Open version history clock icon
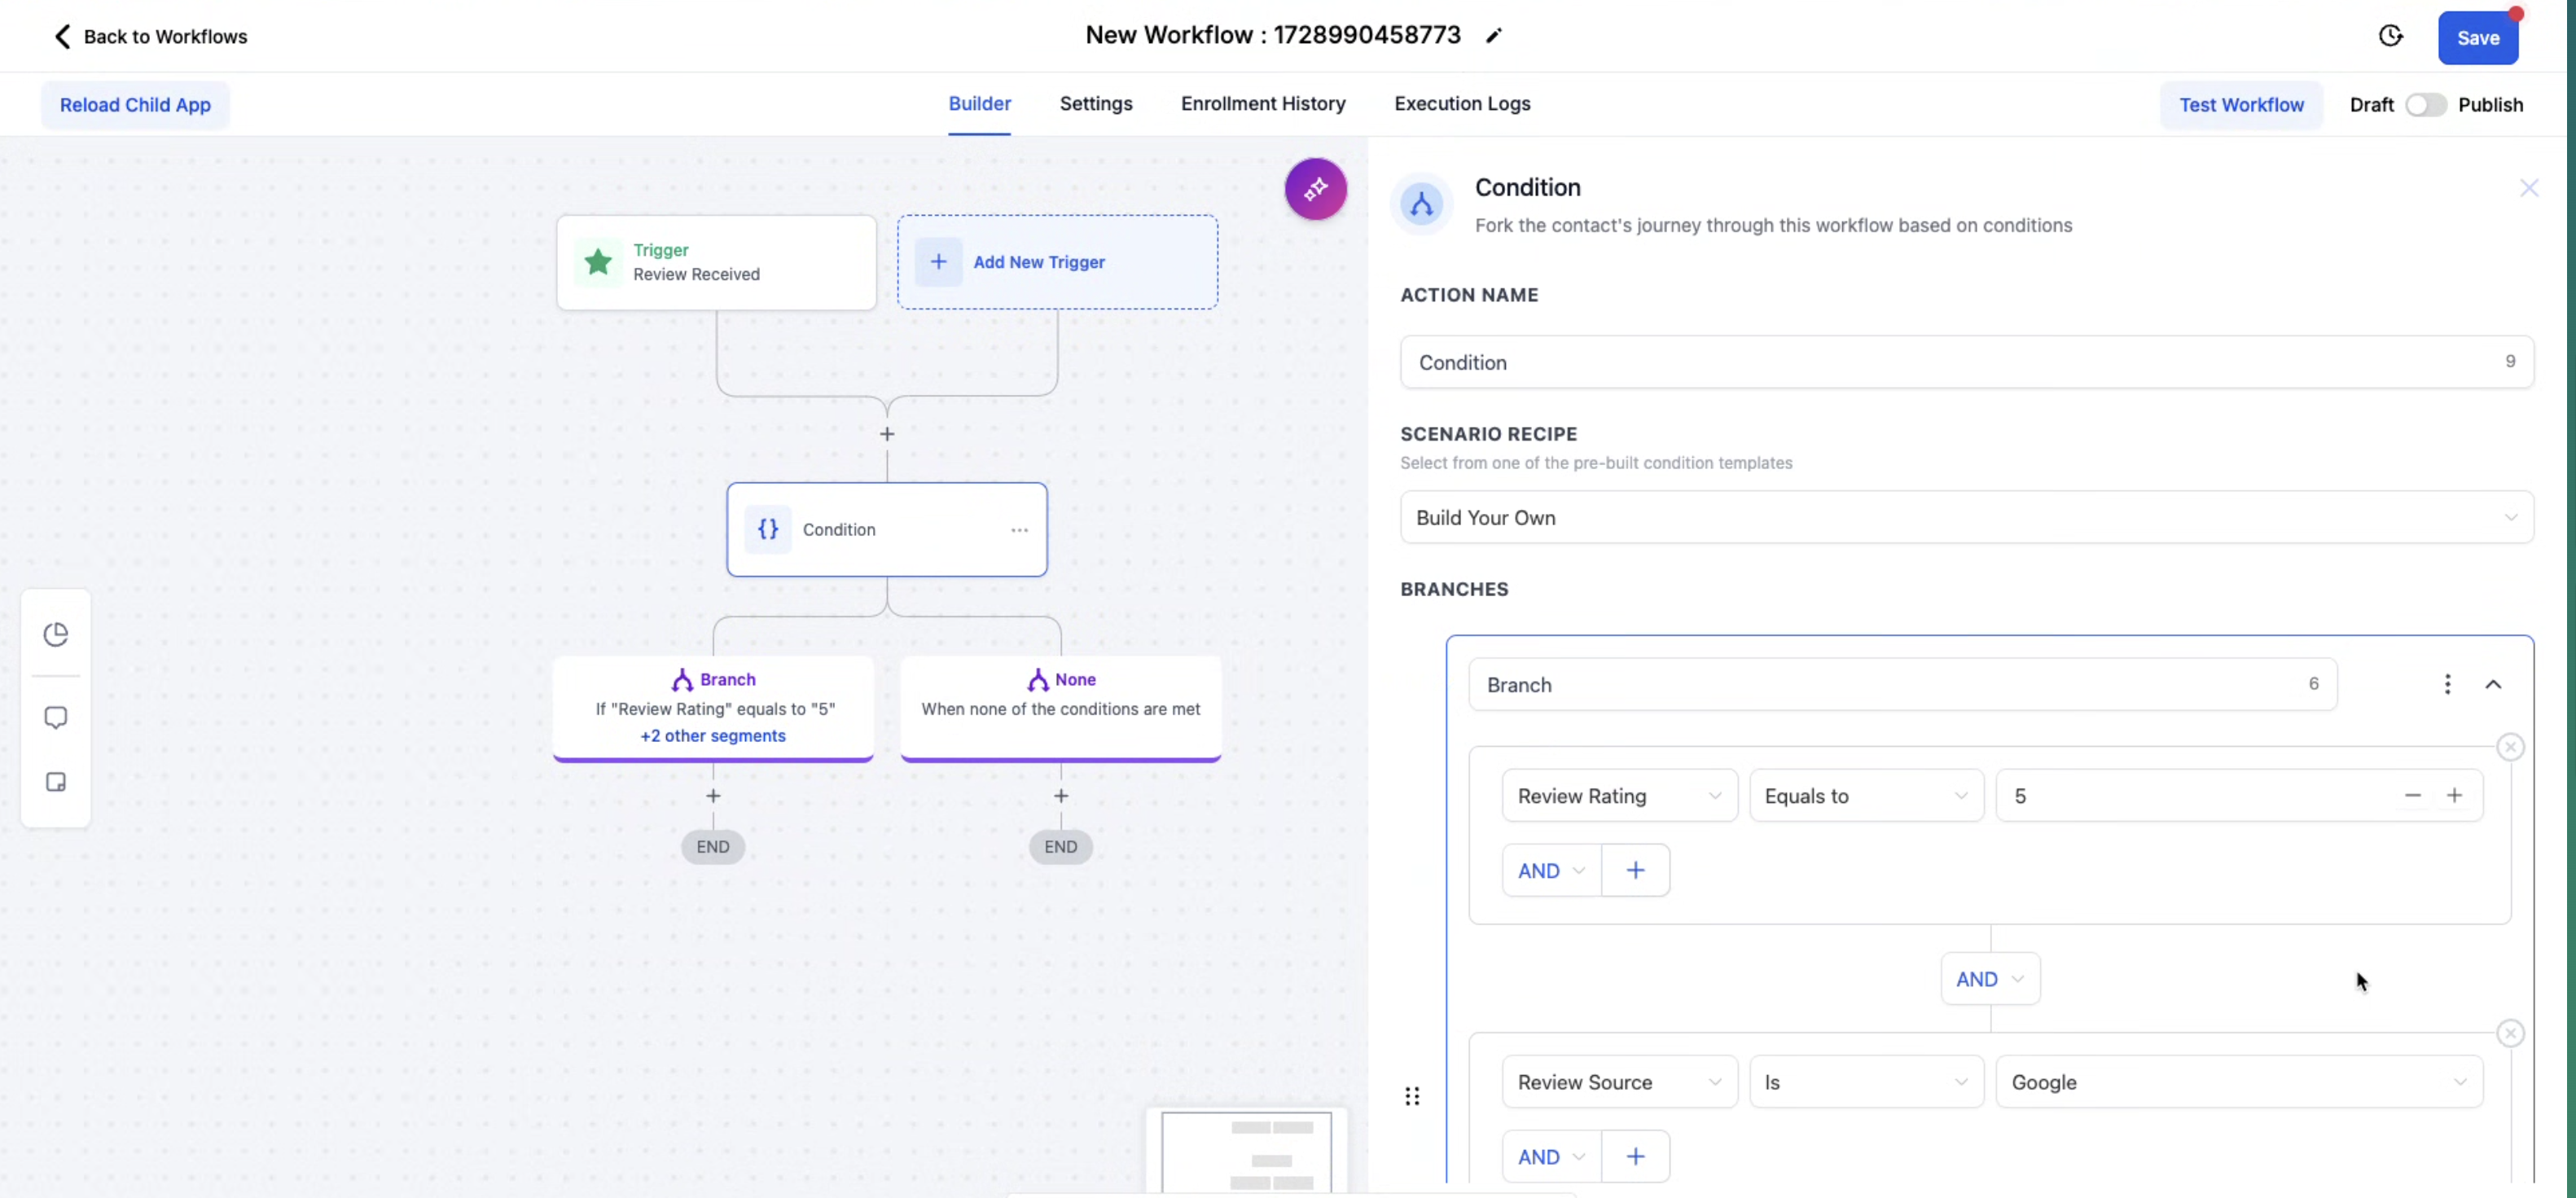Image resolution: width=2576 pixels, height=1198 pixels. pyautogui.click(x=2390, y=37)
